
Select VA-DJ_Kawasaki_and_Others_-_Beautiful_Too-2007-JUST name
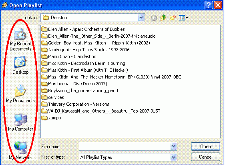click(x=104, y=111)
